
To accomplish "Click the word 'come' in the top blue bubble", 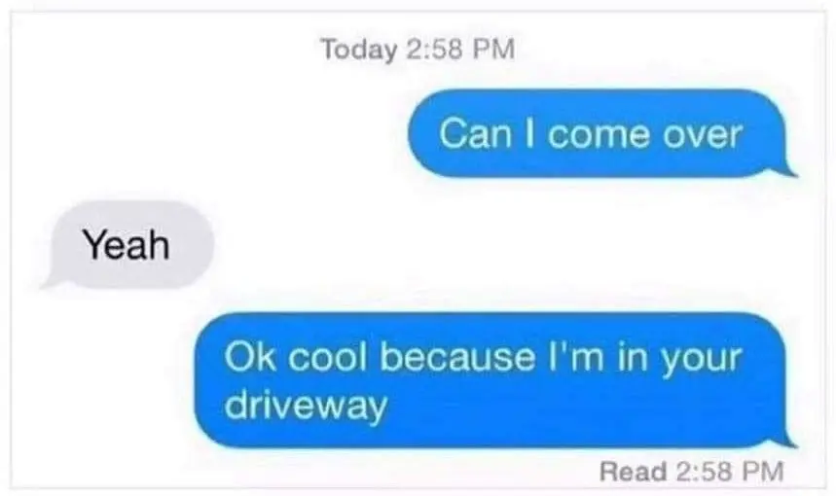I will click(x=599, y=135).
